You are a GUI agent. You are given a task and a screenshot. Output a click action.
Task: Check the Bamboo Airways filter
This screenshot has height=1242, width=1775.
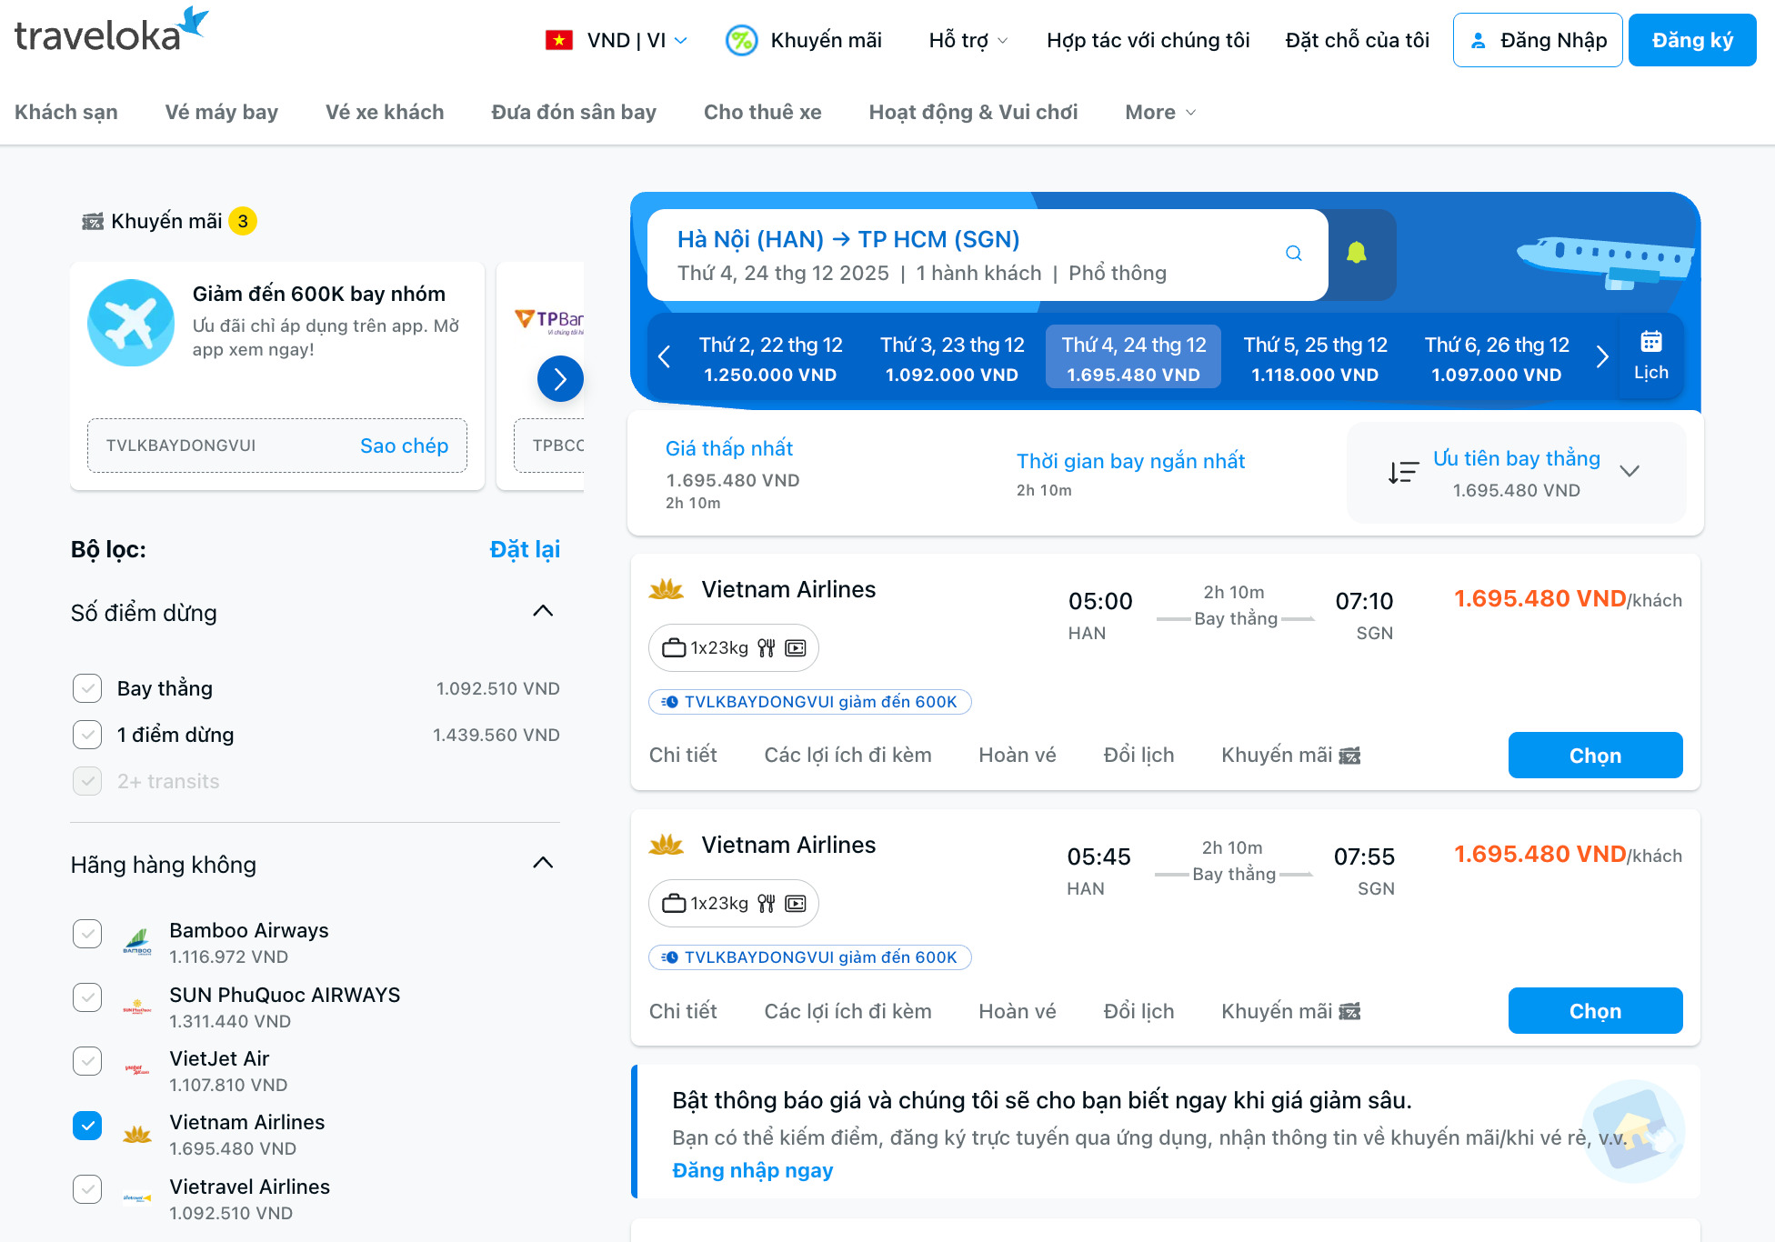pos(87,933)
